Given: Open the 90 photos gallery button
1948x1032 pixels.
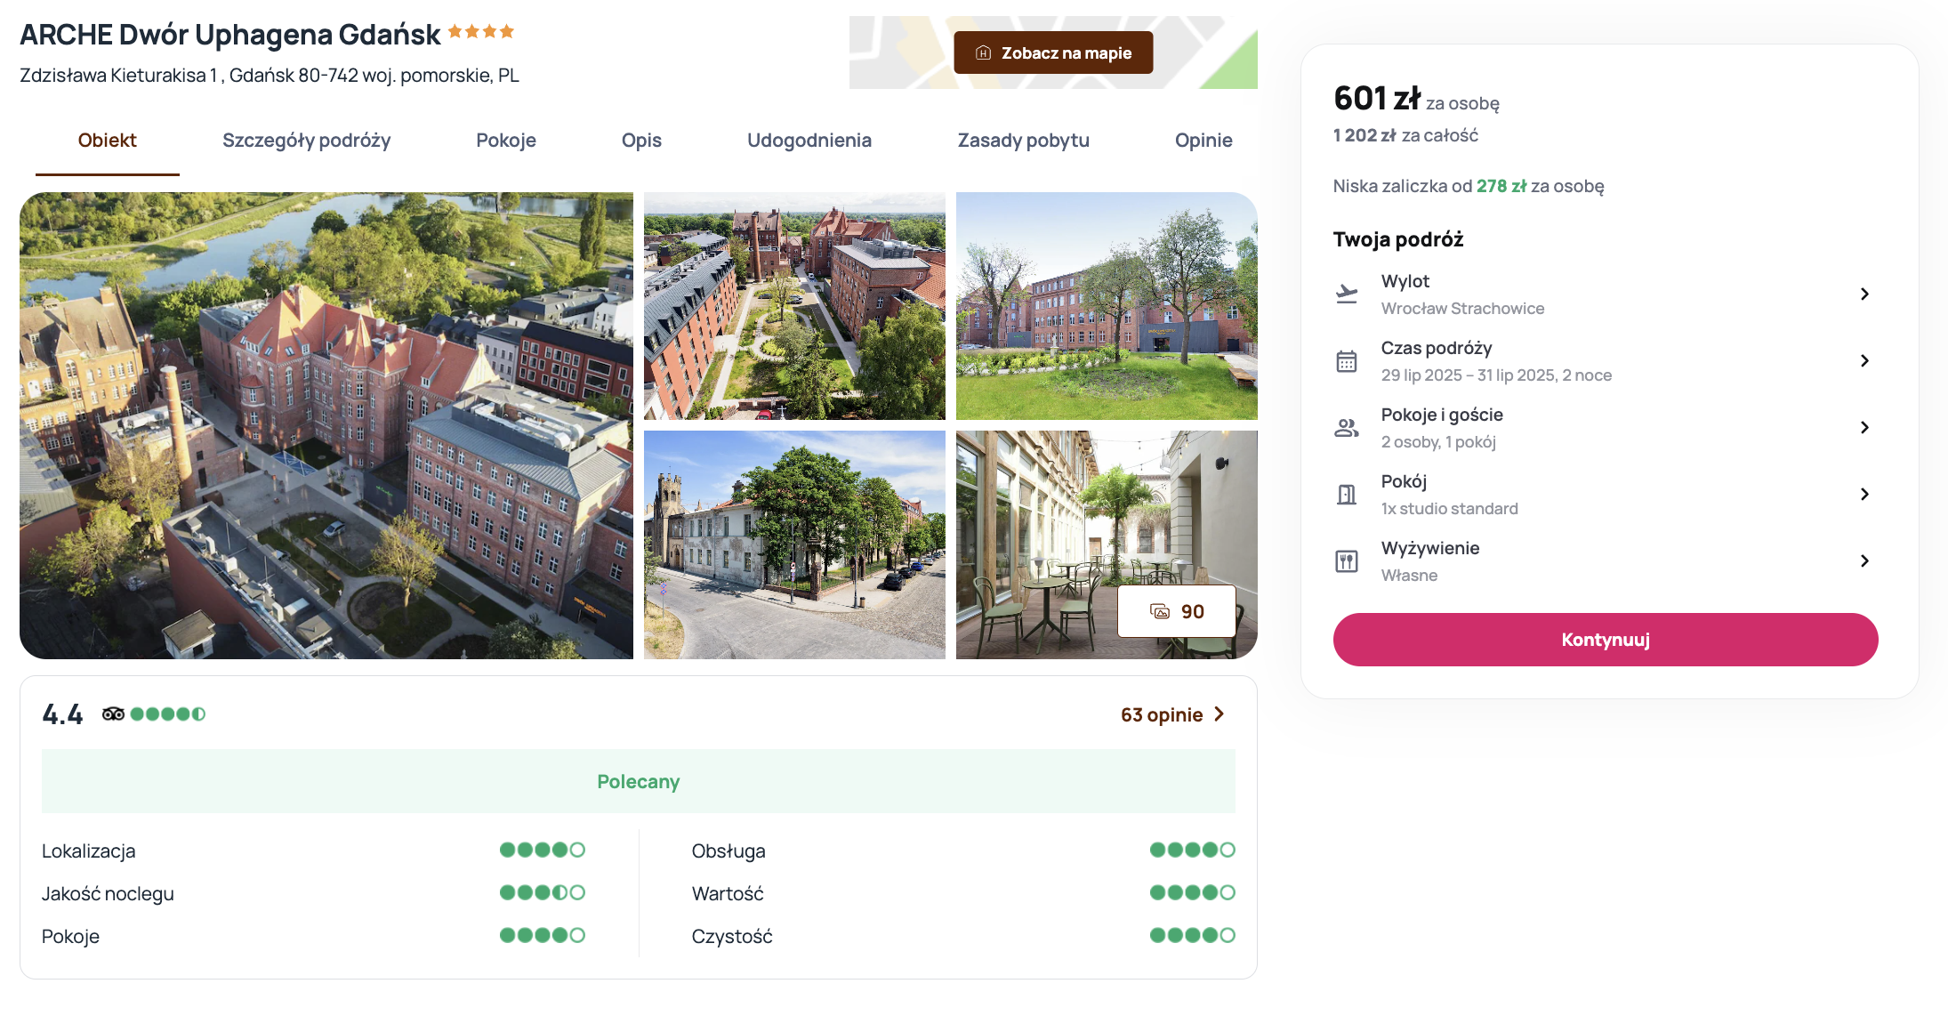Looking at the screenshot, I should pos(1177,611).
